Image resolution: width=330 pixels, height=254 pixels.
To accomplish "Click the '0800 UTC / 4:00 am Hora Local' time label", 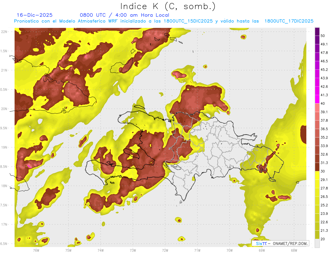I will 124,15.
